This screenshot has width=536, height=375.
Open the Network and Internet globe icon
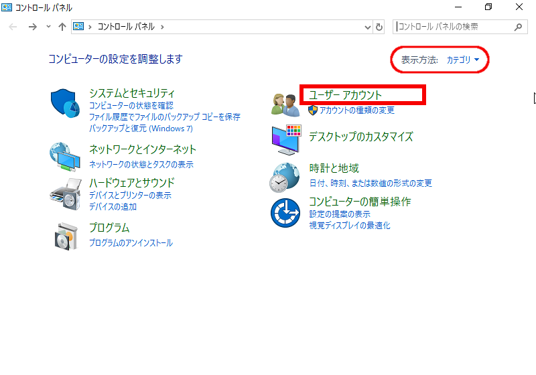pos(65,157)
